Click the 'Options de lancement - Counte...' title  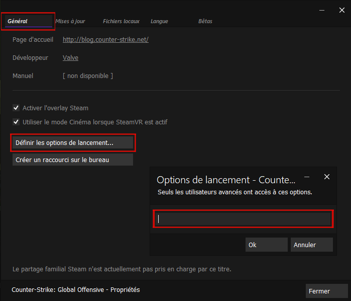(226, 180)
